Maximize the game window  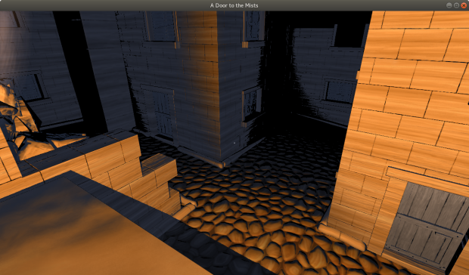tap(456, 5)
